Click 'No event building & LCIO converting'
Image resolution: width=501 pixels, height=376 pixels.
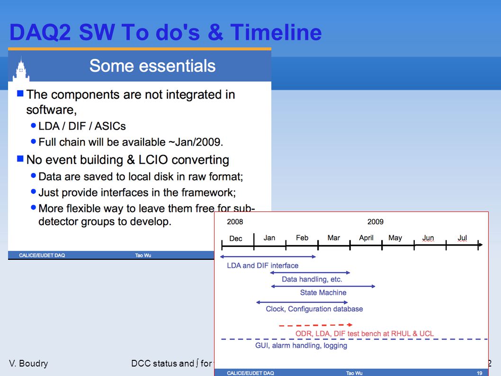click(128, 160)
